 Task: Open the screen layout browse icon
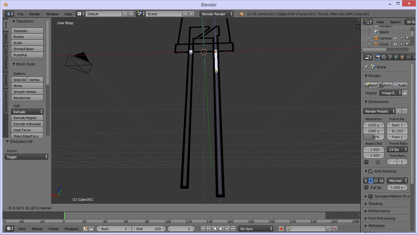coord(80,14)
